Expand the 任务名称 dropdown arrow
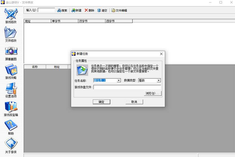This screenshot has height=157, width=235. click(x=119, y=80)
